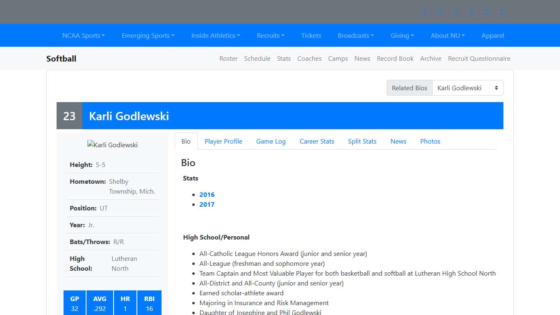Click the 2016 stats link
Screen dimensions: 560x315
tap(207, 194)
